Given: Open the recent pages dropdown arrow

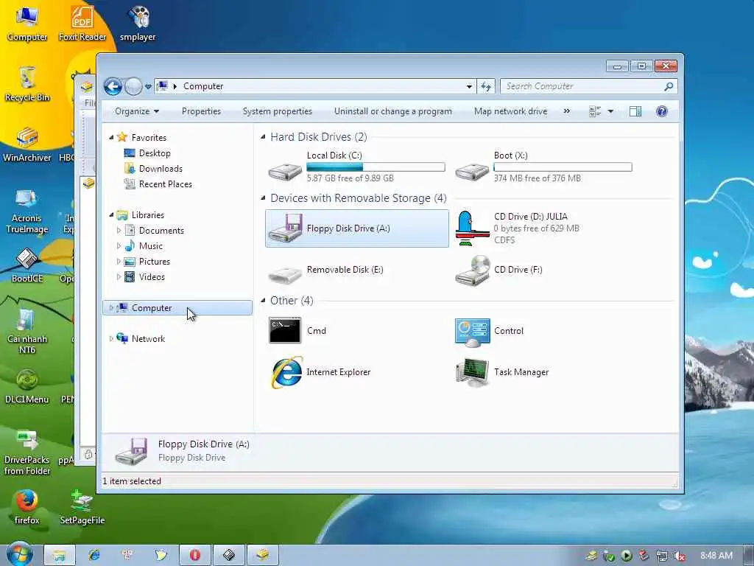Looking at the screenshot, I should pyautogui.click(x=148, y=87).
